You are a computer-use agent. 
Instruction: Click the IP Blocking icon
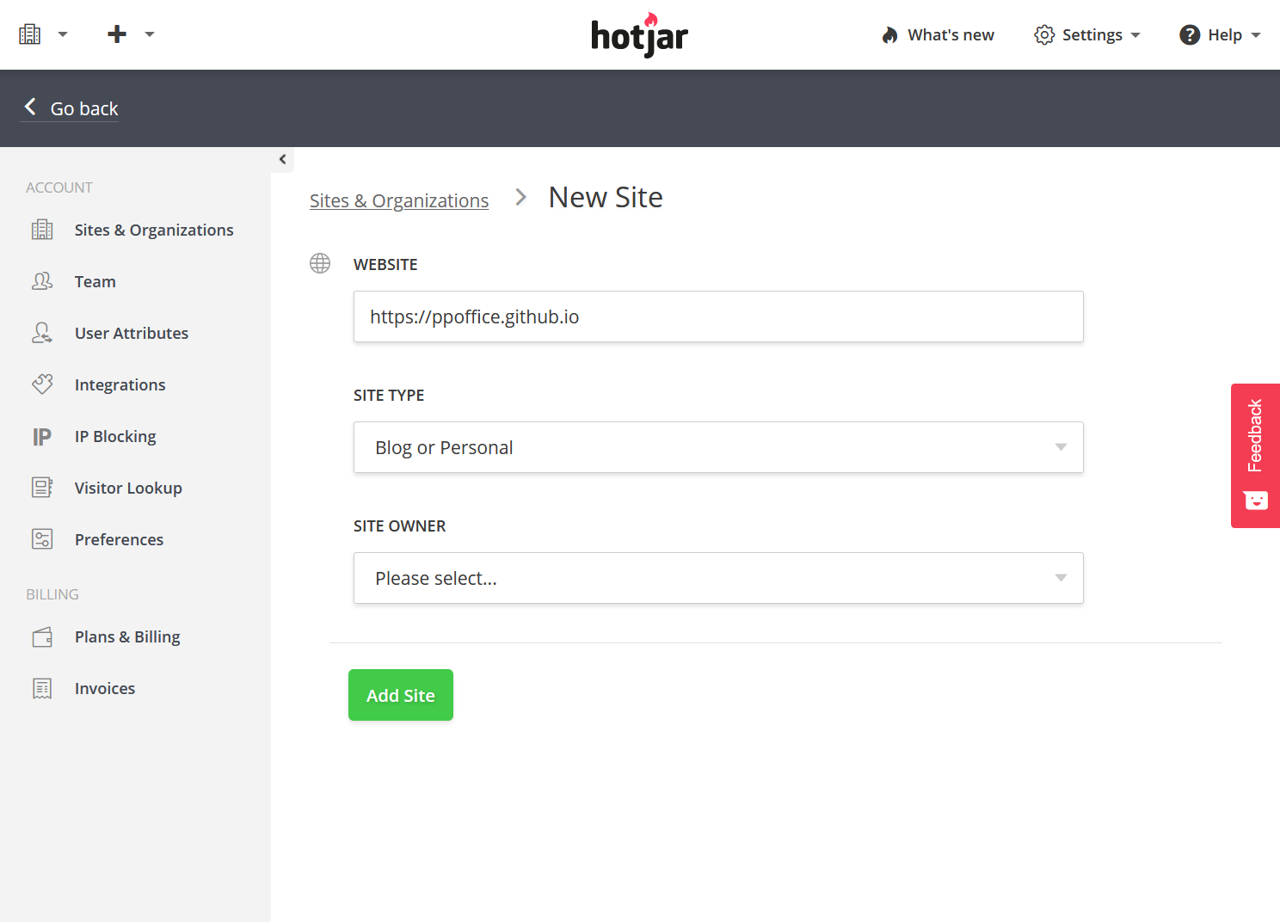42,437
